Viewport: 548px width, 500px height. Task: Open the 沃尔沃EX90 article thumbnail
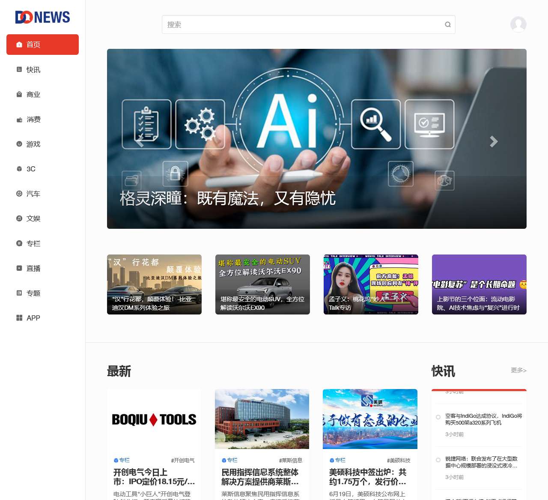[x=262, y=284]
